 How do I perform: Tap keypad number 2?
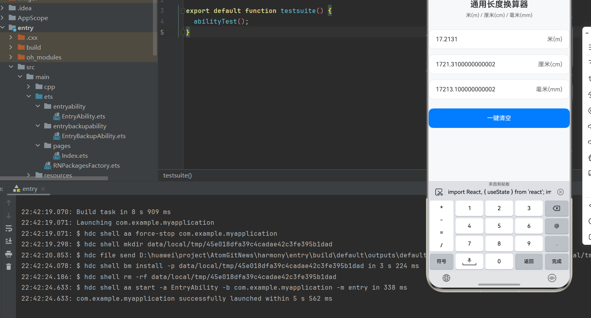coord(499,209)
